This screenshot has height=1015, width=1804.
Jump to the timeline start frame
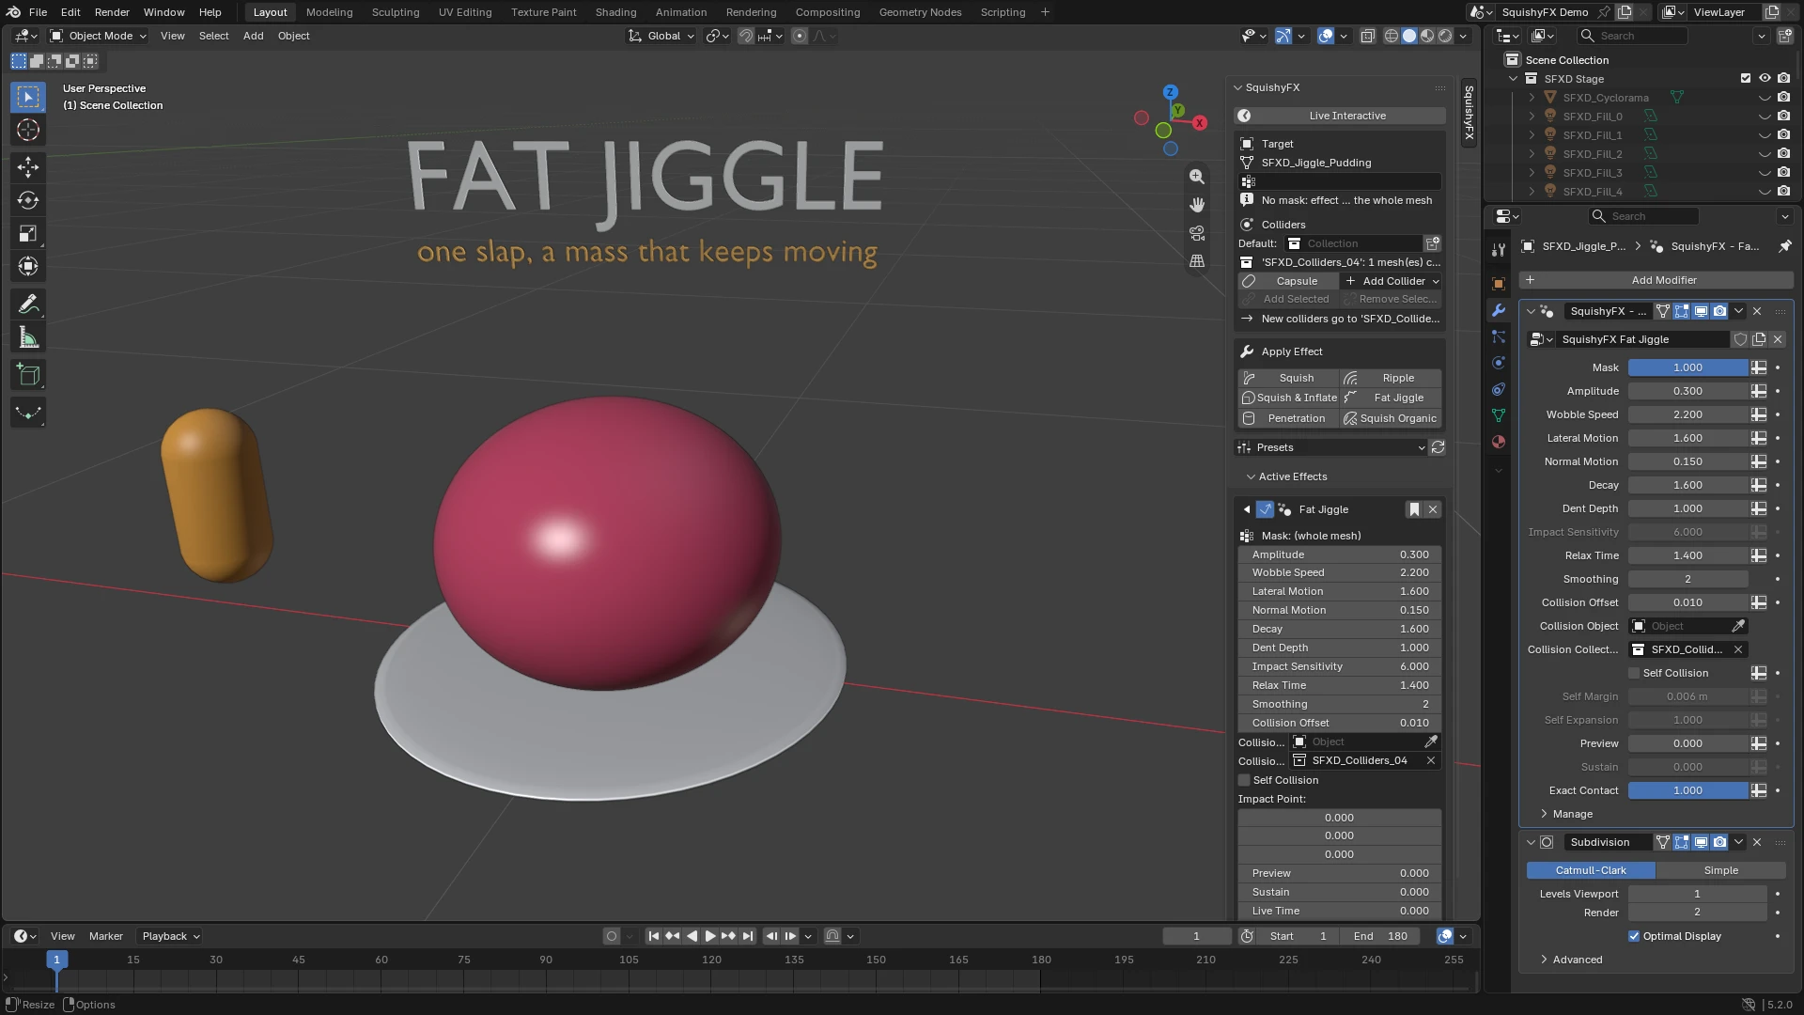(654, 936)
